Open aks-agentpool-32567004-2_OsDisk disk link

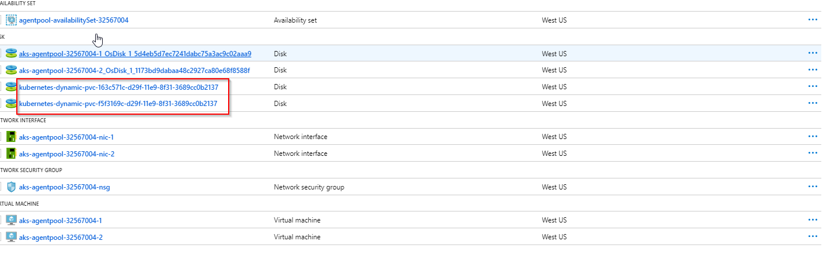[135, 70]
